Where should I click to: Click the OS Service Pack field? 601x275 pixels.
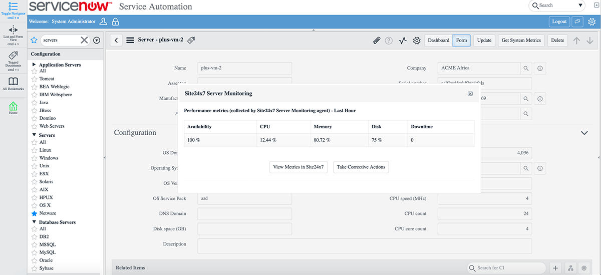click(x=244, y=198)
